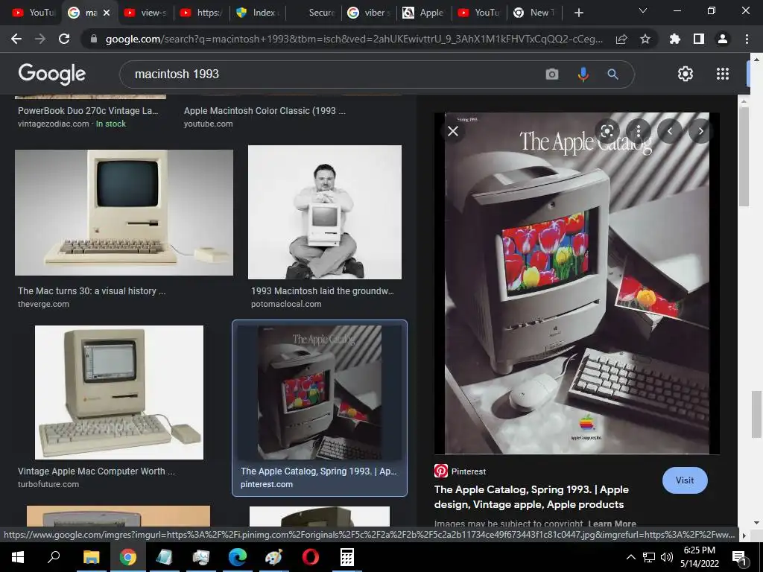Image resolution: width=763 pixels, height=572 pixels.
Task: Open a new browser tab
Action: pos(578,13)
